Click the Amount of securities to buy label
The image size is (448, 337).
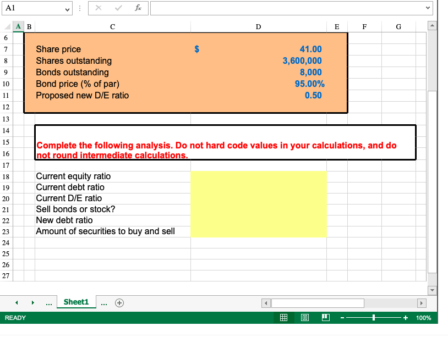point(105,231)
